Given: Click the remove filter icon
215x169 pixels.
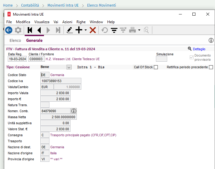Looking at the screenshot, I should coord(123,30).
